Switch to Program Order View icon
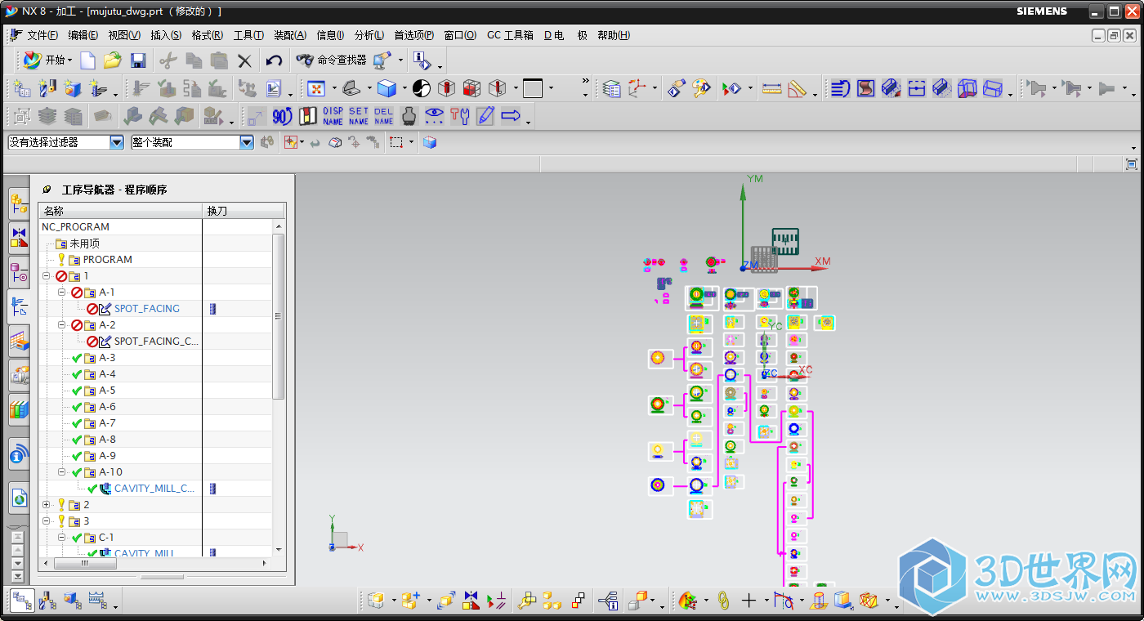Viewport: 1144px width, 621px height. click(x=22, y=601)
